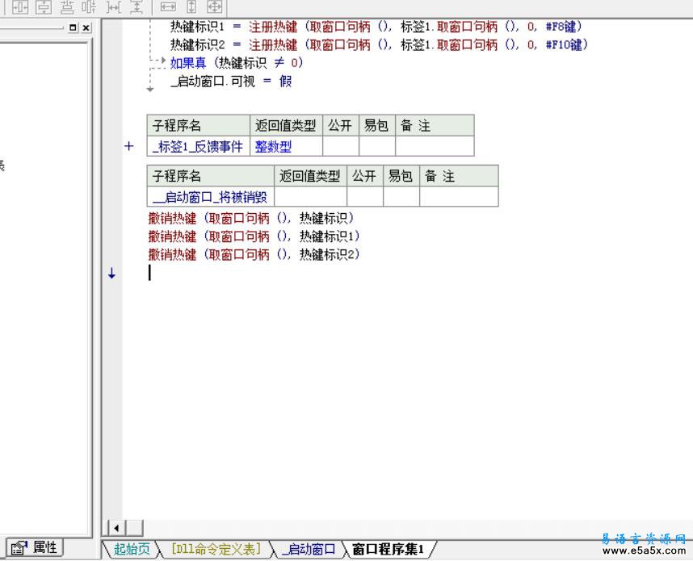Open the [Dll命令定义表] tab
693x561 pixels.
215,550
